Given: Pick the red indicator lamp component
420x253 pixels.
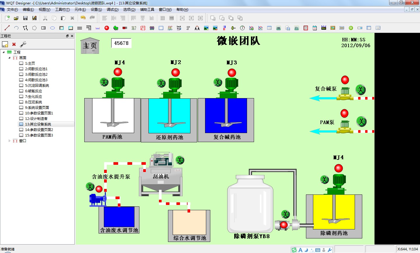Looking at the screenshot, I should pyautogui.click(x=107, y=28).
